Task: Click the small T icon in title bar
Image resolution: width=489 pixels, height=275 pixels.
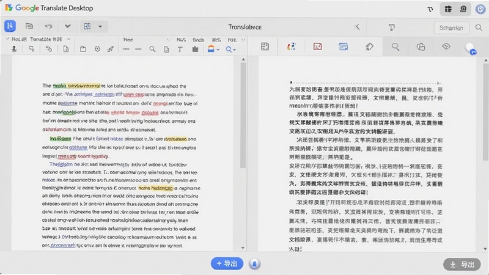Action: pos(430,9)
